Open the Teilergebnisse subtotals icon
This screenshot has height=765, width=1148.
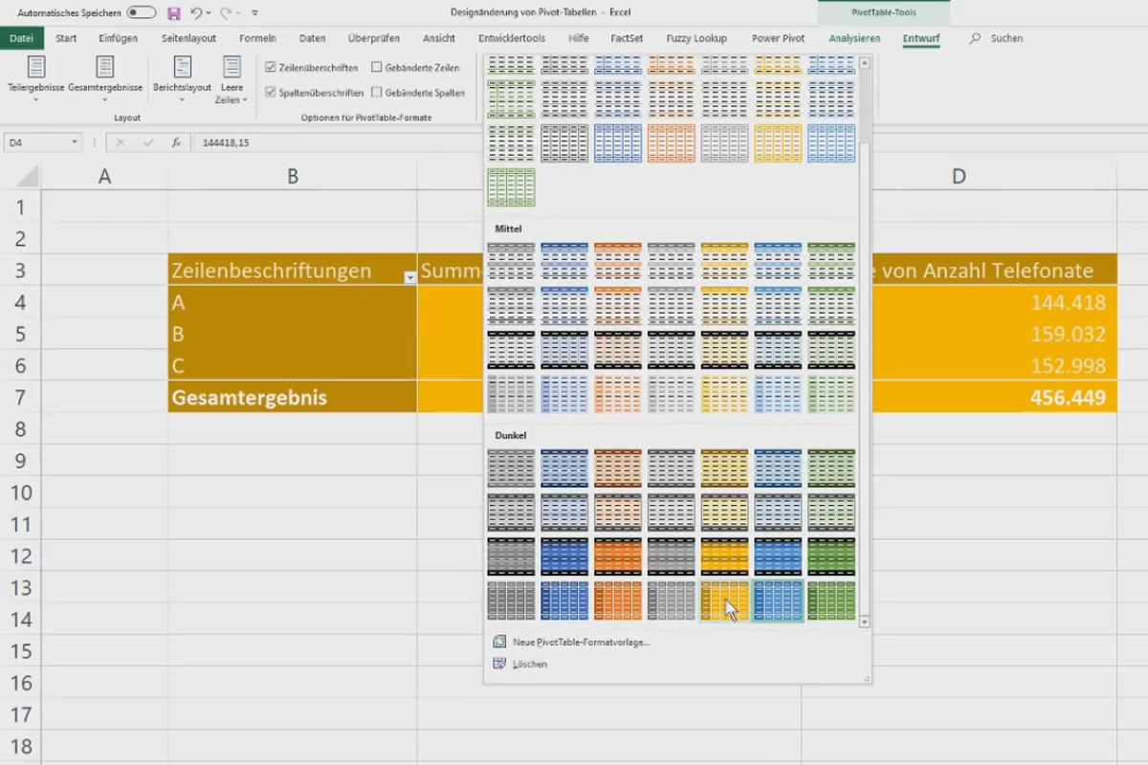tap(36, 67)
